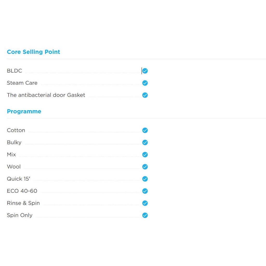Click the Steam Care feature label
Image resolution: width=266 pixels, height=266 pixels.
[22, 83]
